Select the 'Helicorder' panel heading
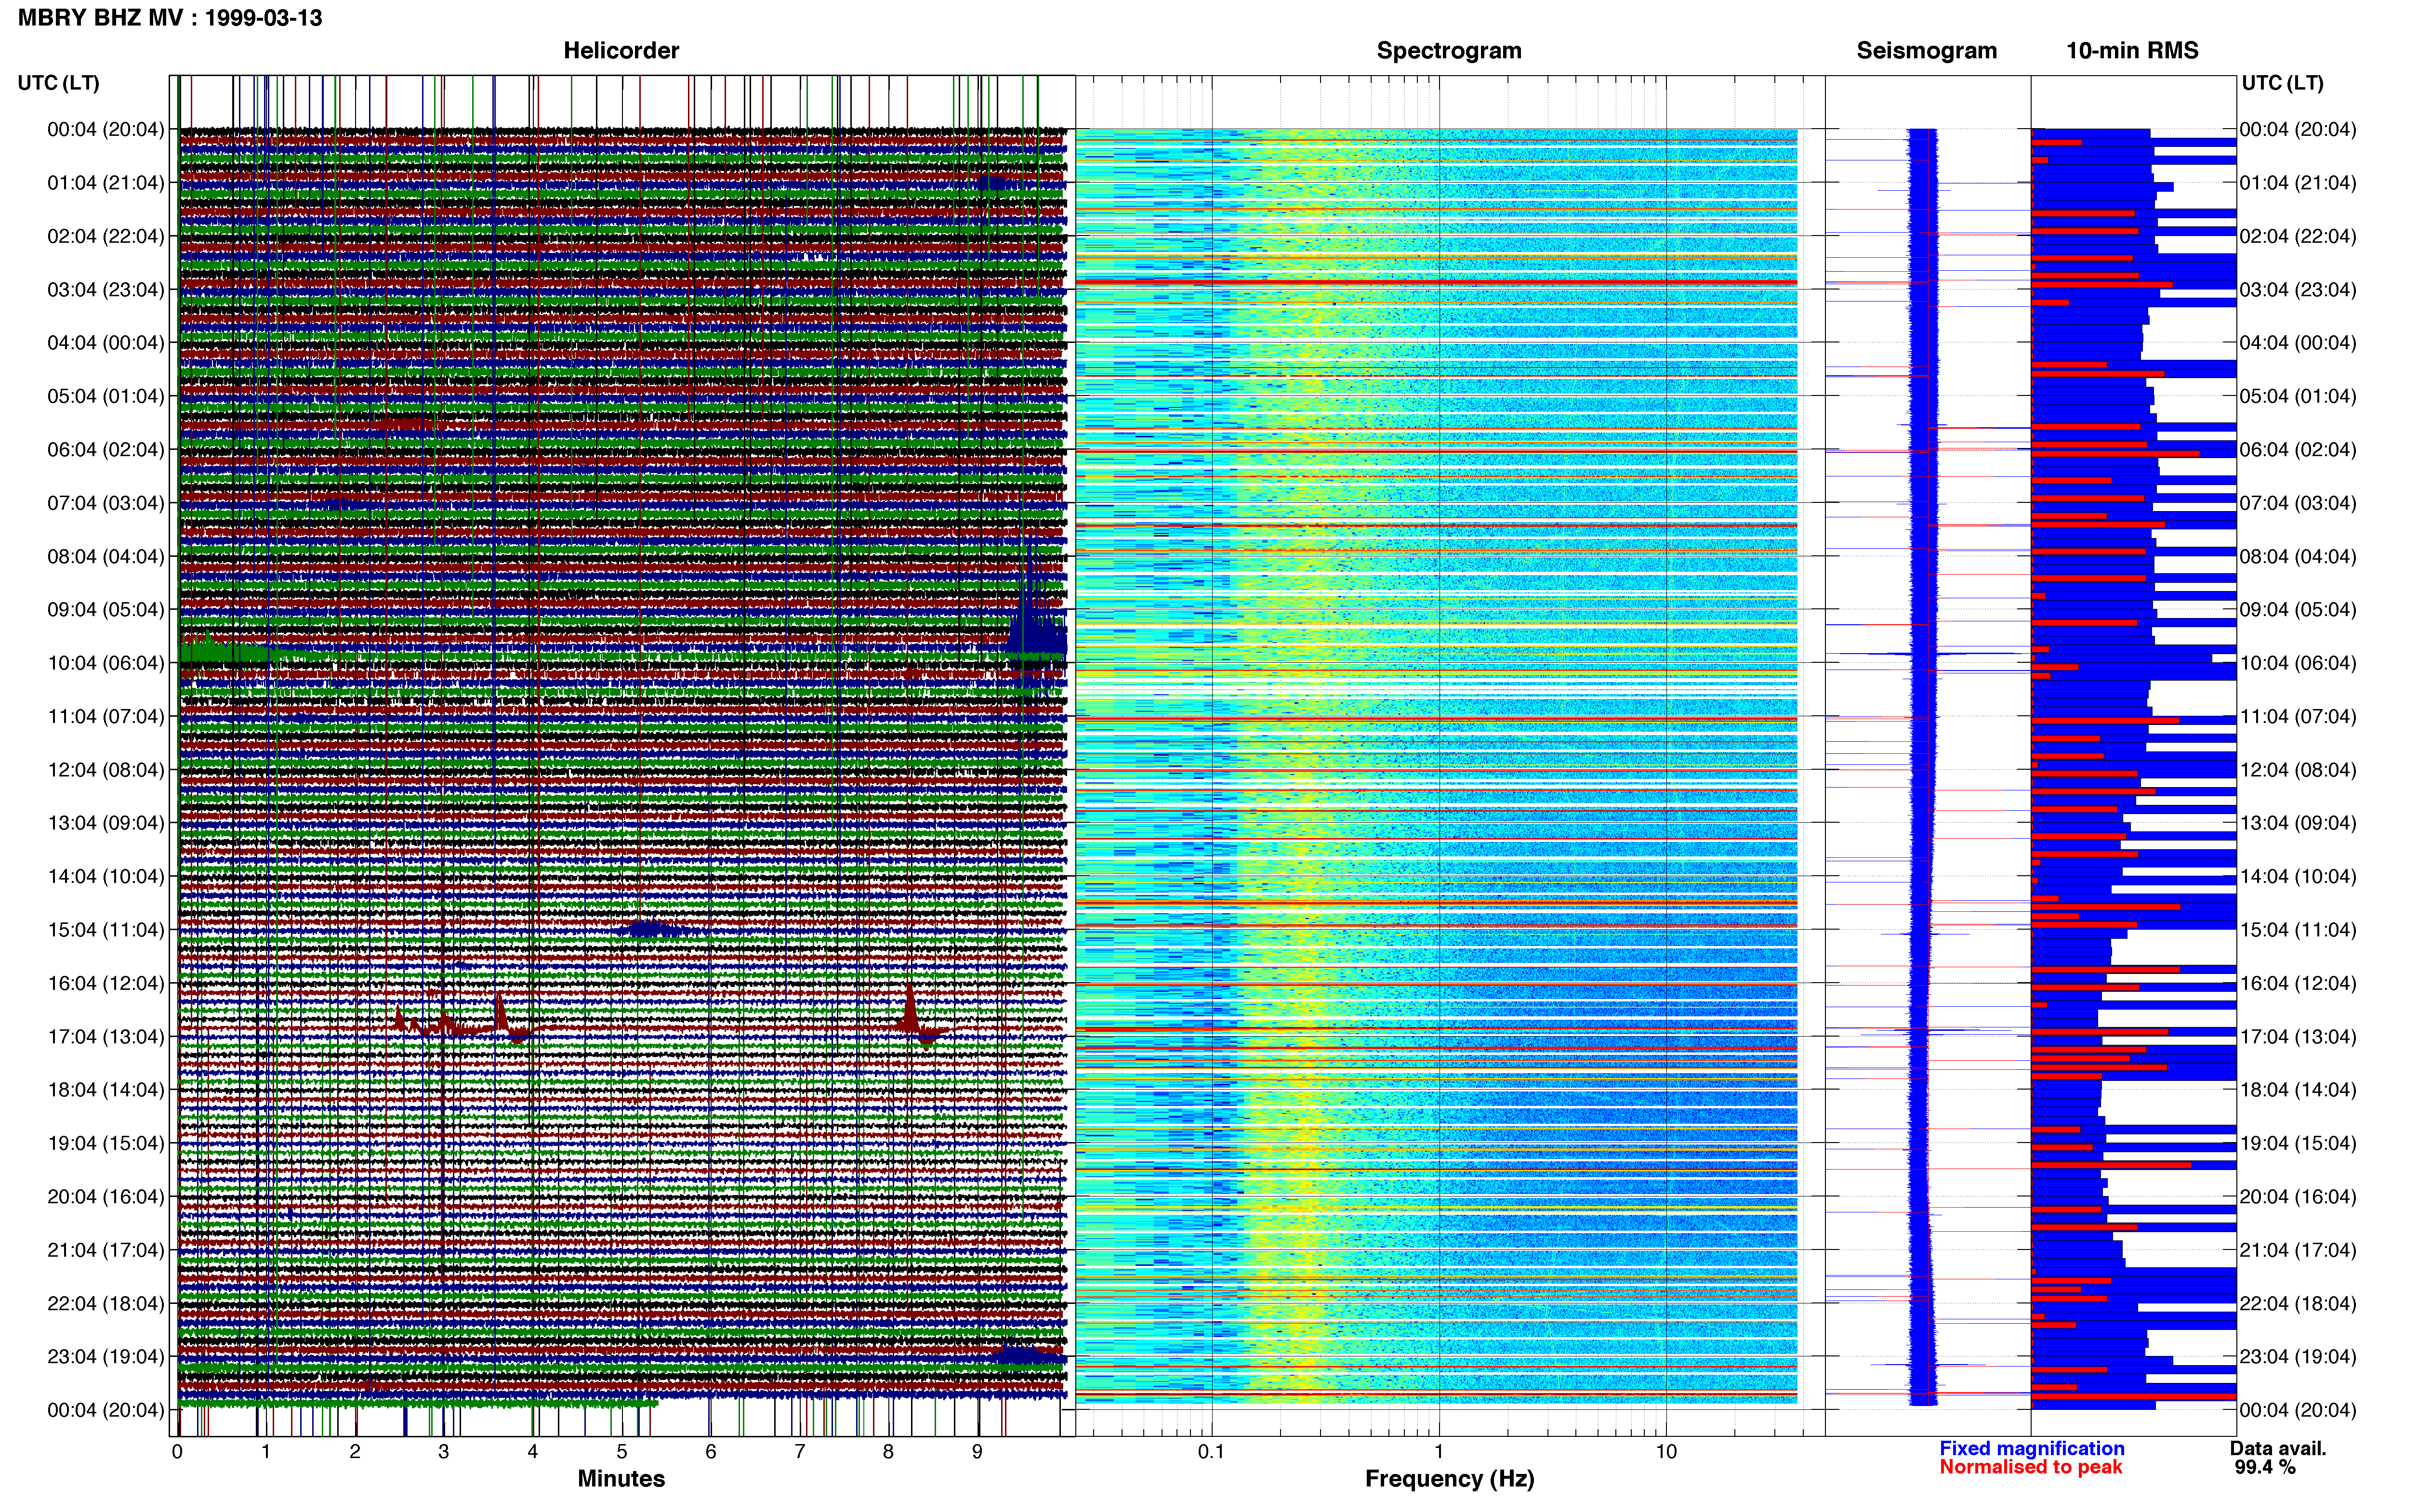 621,51
